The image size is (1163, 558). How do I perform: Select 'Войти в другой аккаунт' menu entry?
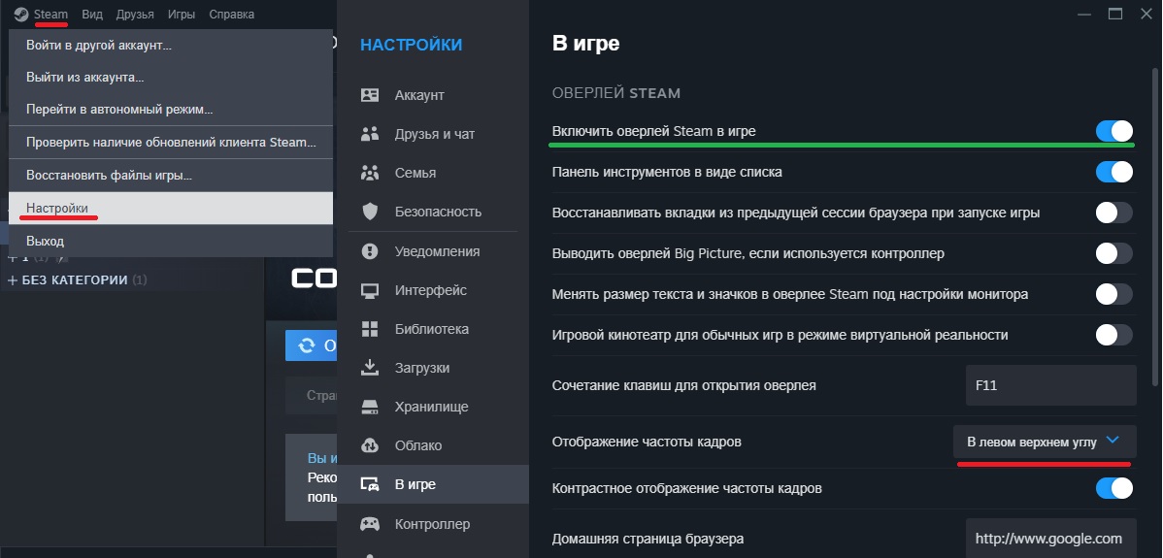171,46
